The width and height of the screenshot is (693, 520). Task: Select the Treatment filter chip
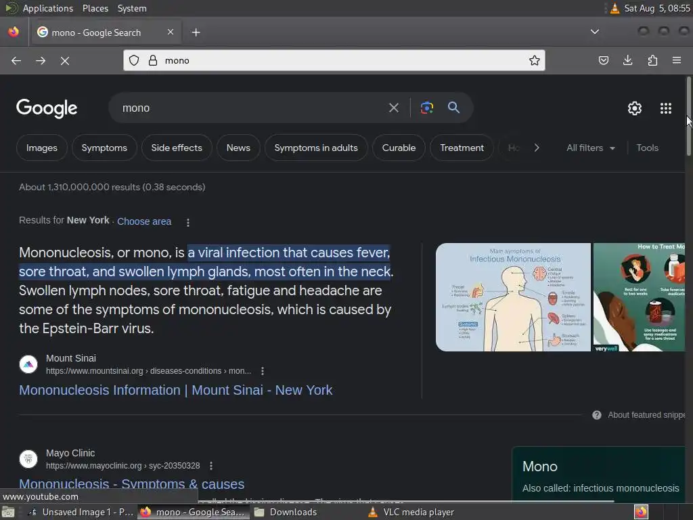pos(462,148)
